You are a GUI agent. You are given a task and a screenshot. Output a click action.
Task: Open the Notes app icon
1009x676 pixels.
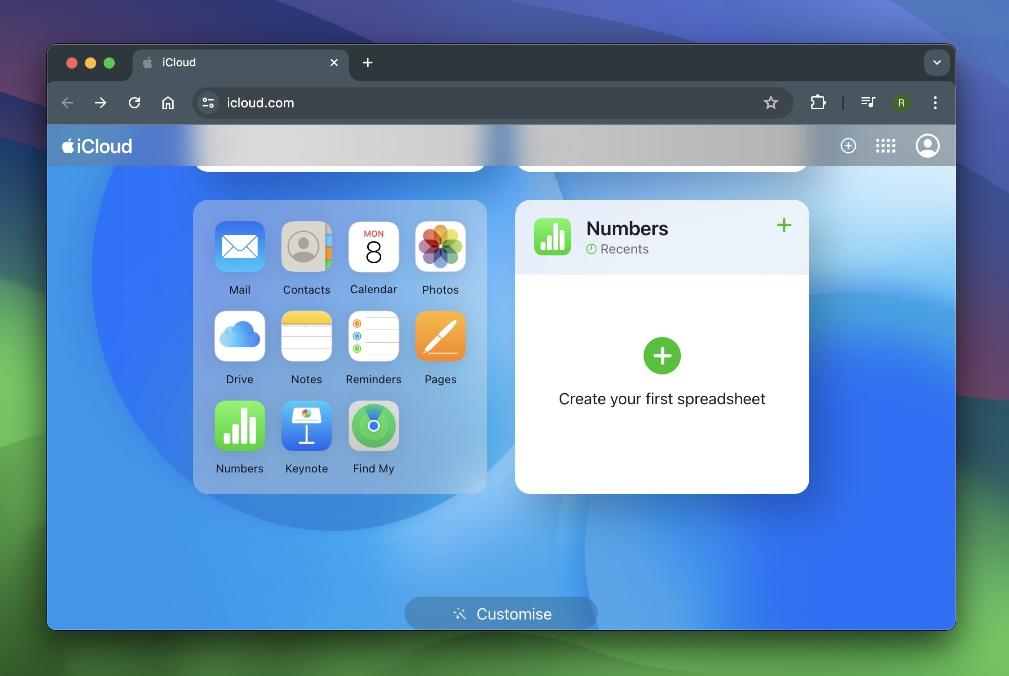click(x=306, y=336)
